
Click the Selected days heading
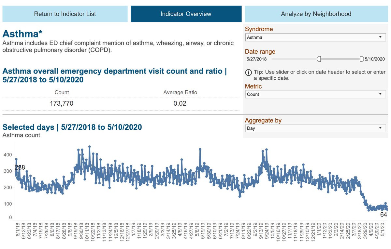click(72, 127)
